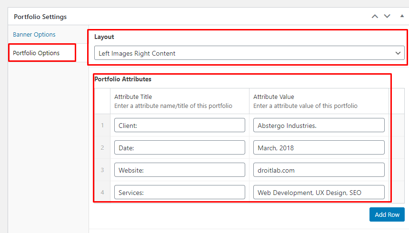The height and width of the screenshot is (233, 409).
Task: Click the Portfolio Settings panel title
Action: coord(40,17)
